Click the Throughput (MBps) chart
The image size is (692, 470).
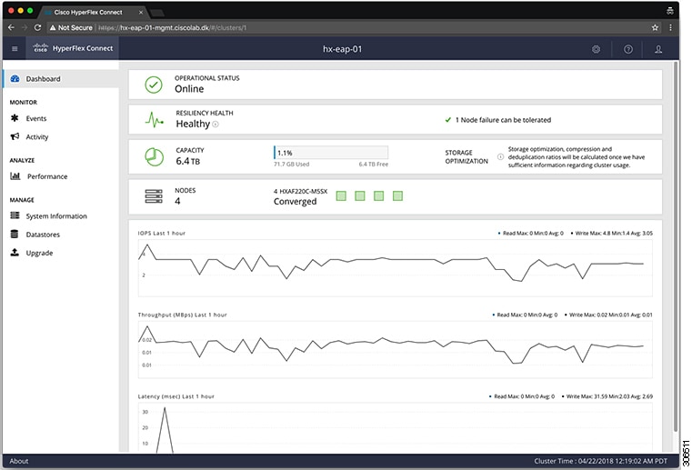(x=395, y=350)
